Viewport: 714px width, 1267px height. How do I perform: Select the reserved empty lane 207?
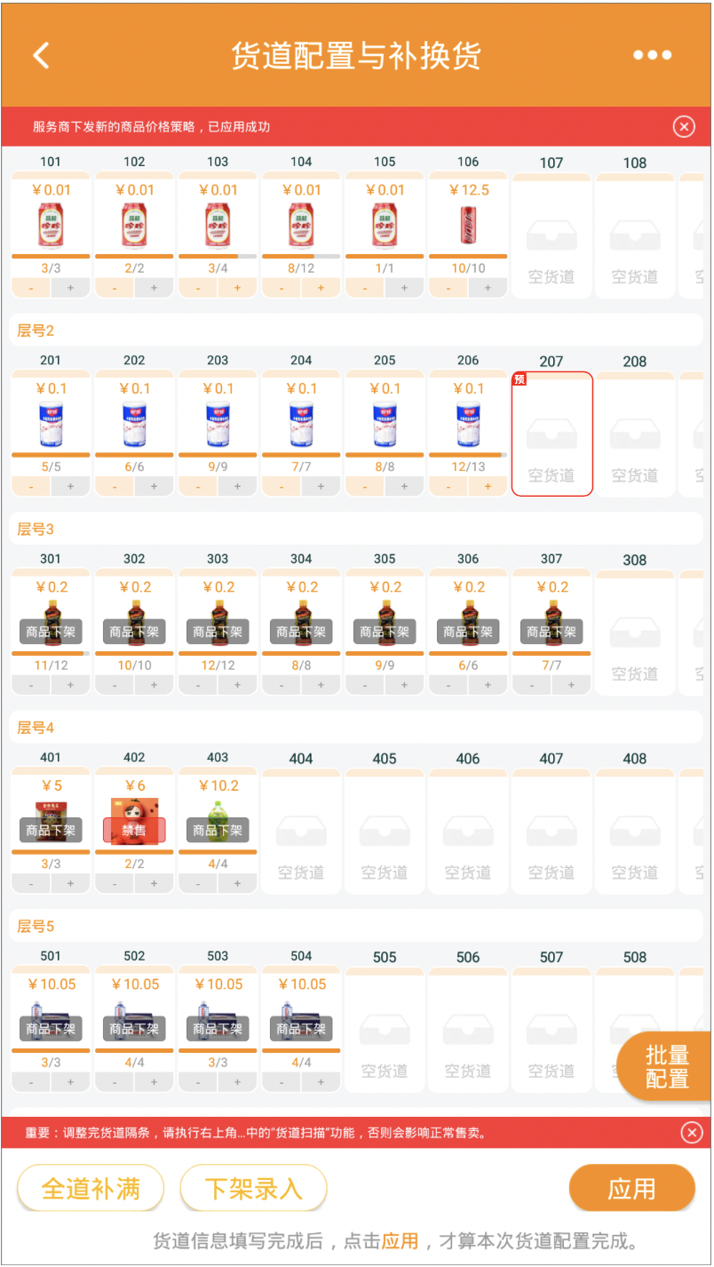tap(551, 434)
